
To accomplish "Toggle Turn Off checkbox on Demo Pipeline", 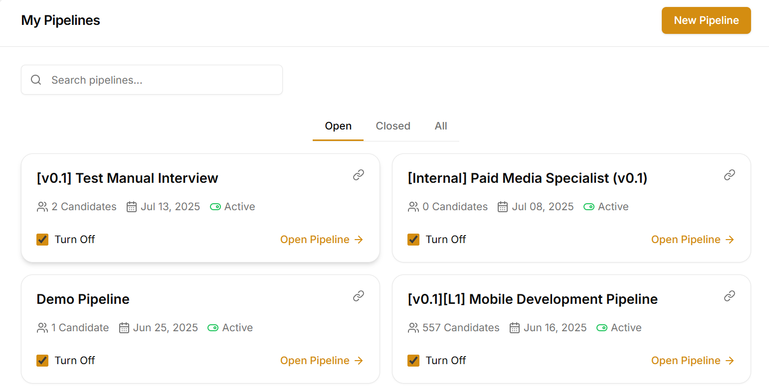I will 42,361.
